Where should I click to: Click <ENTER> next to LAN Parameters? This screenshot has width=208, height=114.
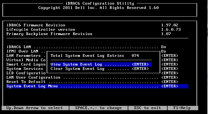point(170,56)
